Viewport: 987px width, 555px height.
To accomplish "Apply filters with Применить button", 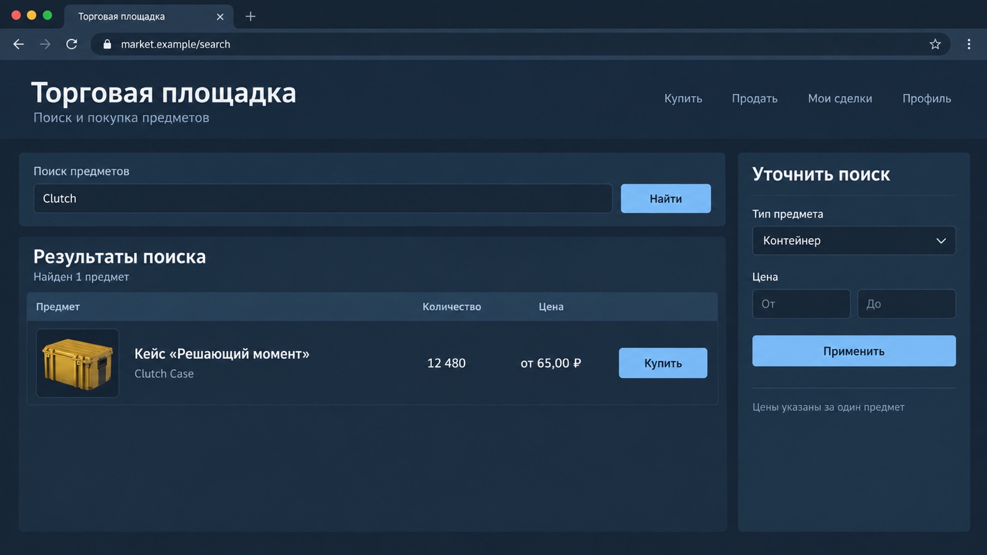I will coord(854,351).
